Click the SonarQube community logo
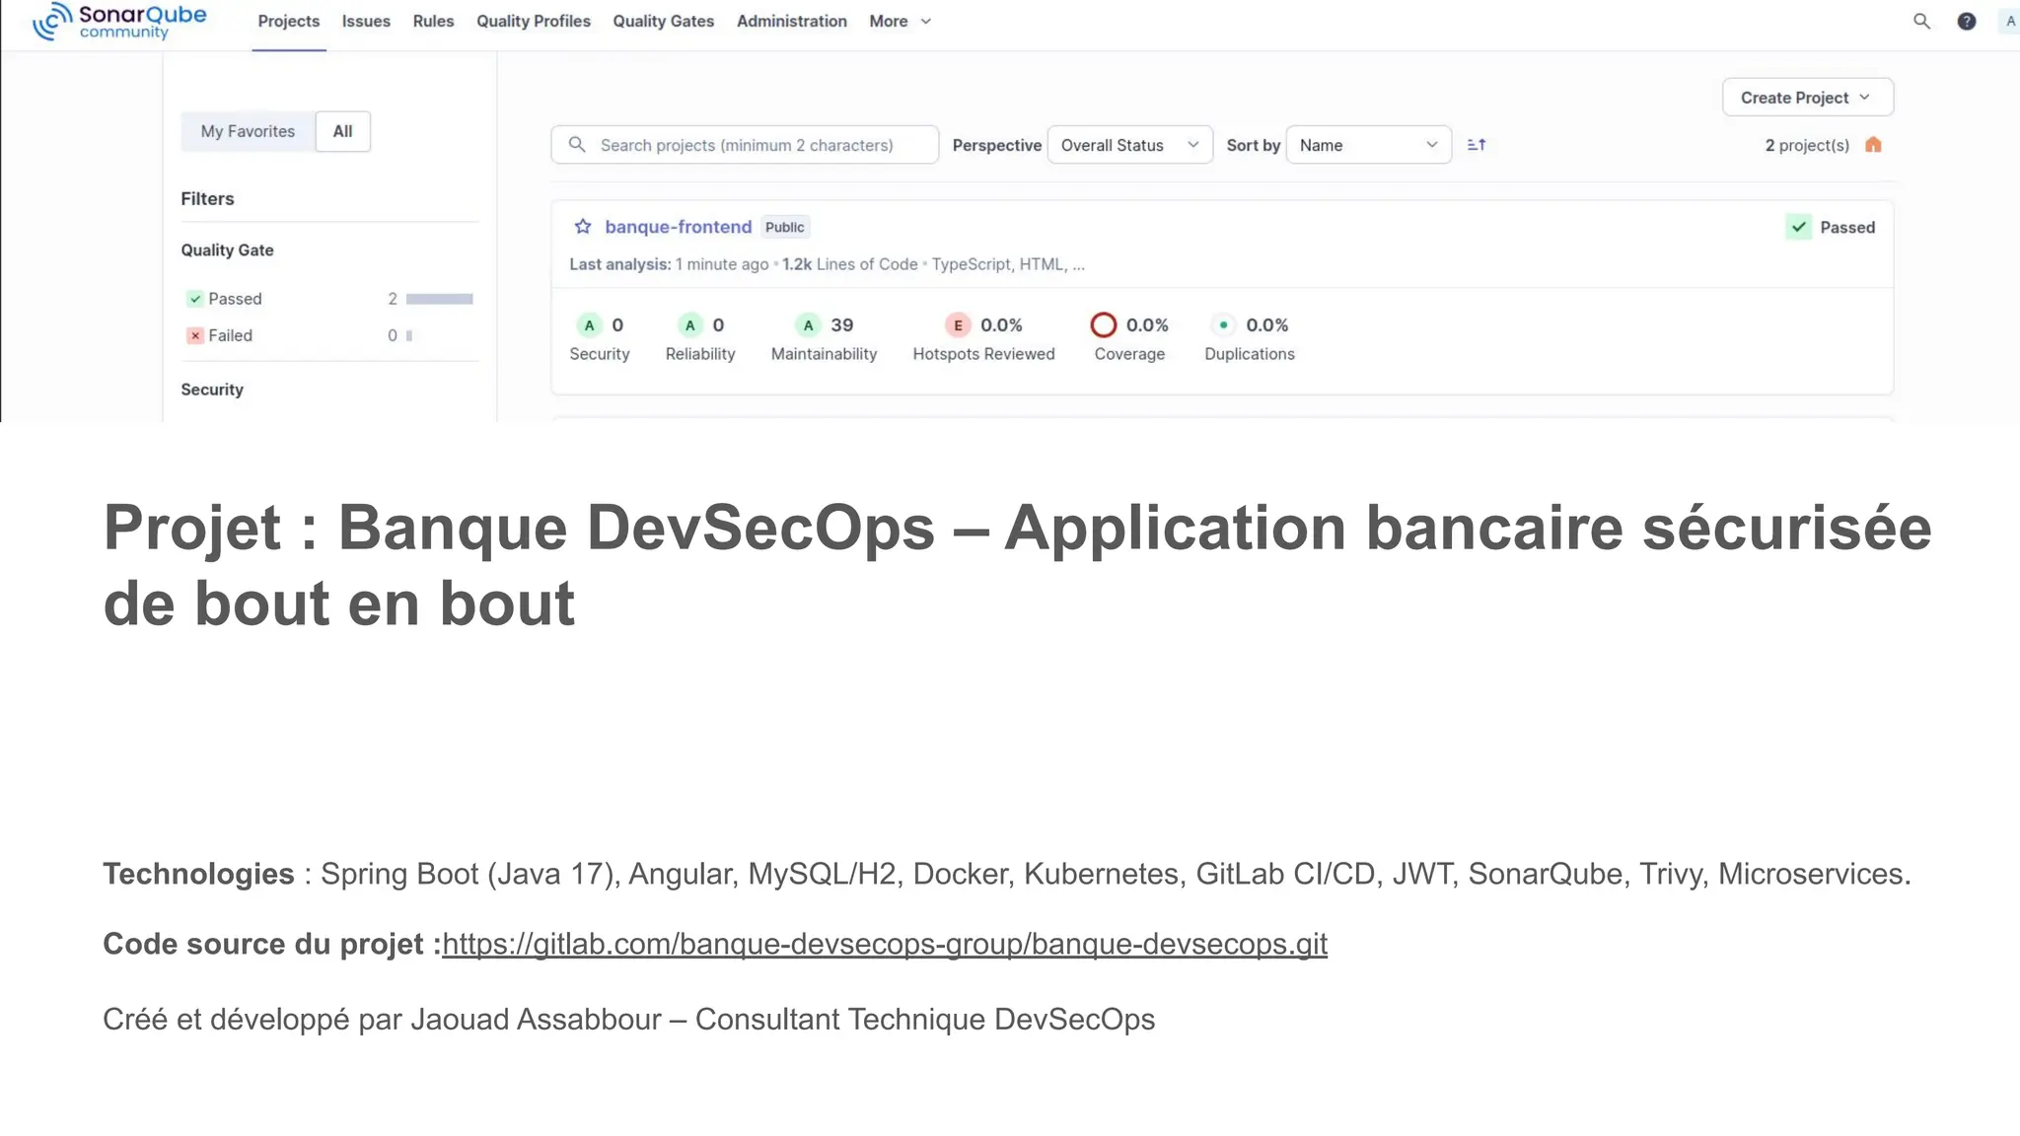Image resolution: width=2020 pixels, height=1136 pixels. 119,21
